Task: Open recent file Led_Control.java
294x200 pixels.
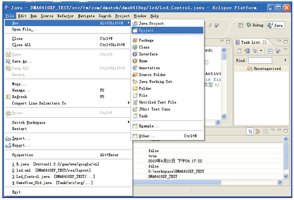Action: click(x=67, y=176)
